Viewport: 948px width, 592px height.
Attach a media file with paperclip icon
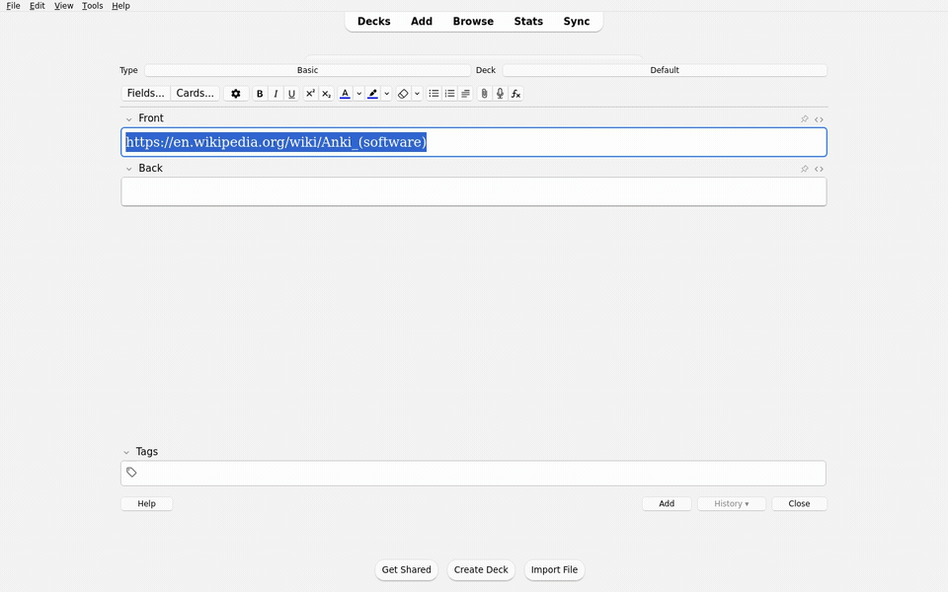tap(484, 94)
